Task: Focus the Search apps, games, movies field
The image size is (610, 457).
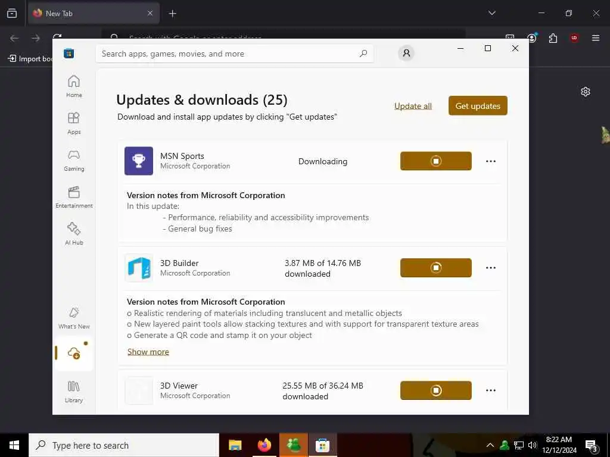Action: pos(235,54)
